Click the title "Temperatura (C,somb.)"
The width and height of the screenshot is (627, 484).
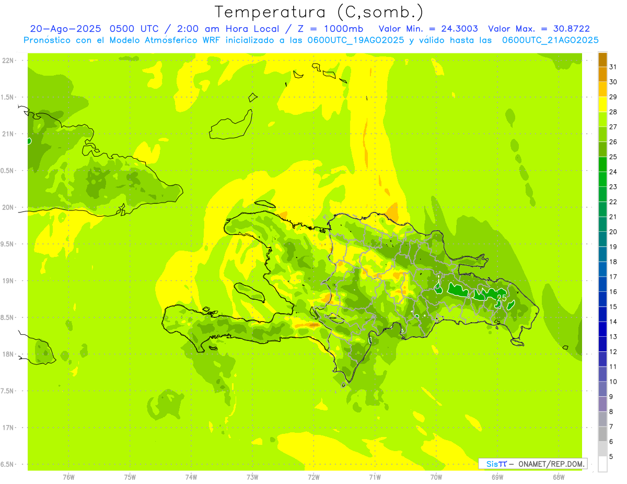[319, 11]
